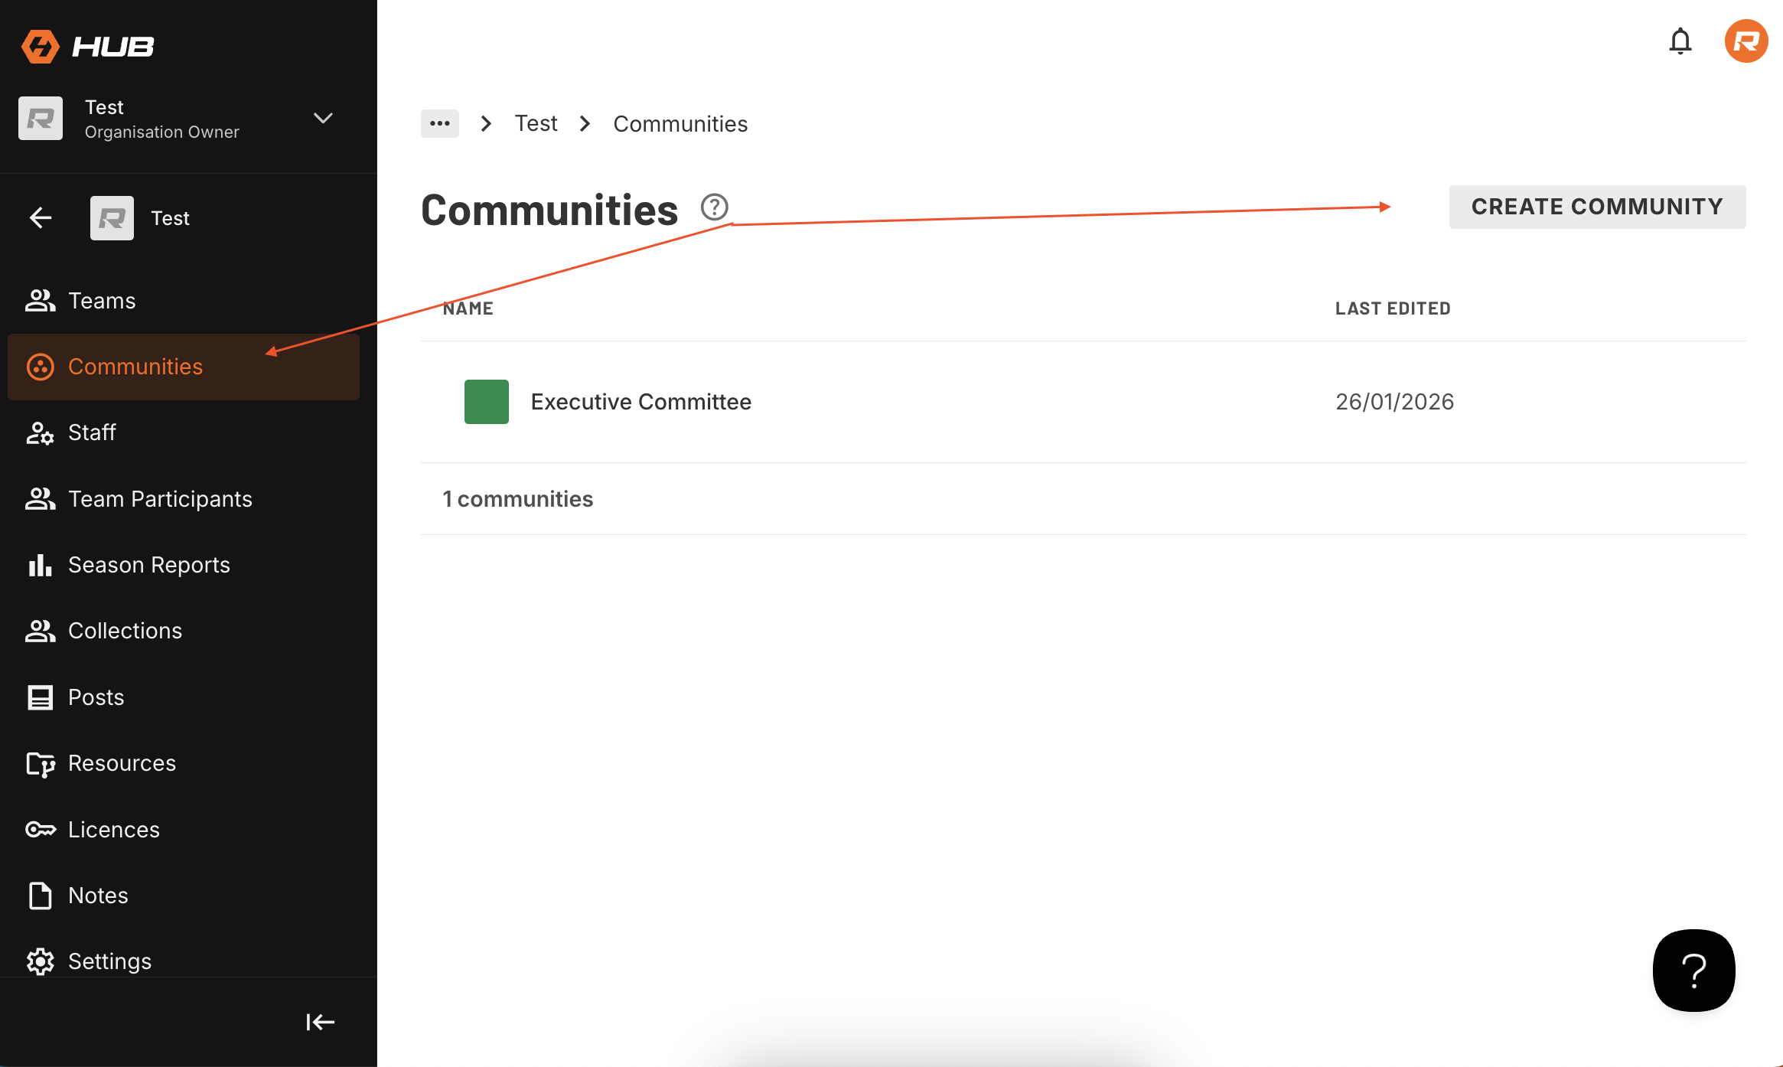Click the Communities help question-mark icon
The width and height of the screenshot is (1783, 1067).
714,207
